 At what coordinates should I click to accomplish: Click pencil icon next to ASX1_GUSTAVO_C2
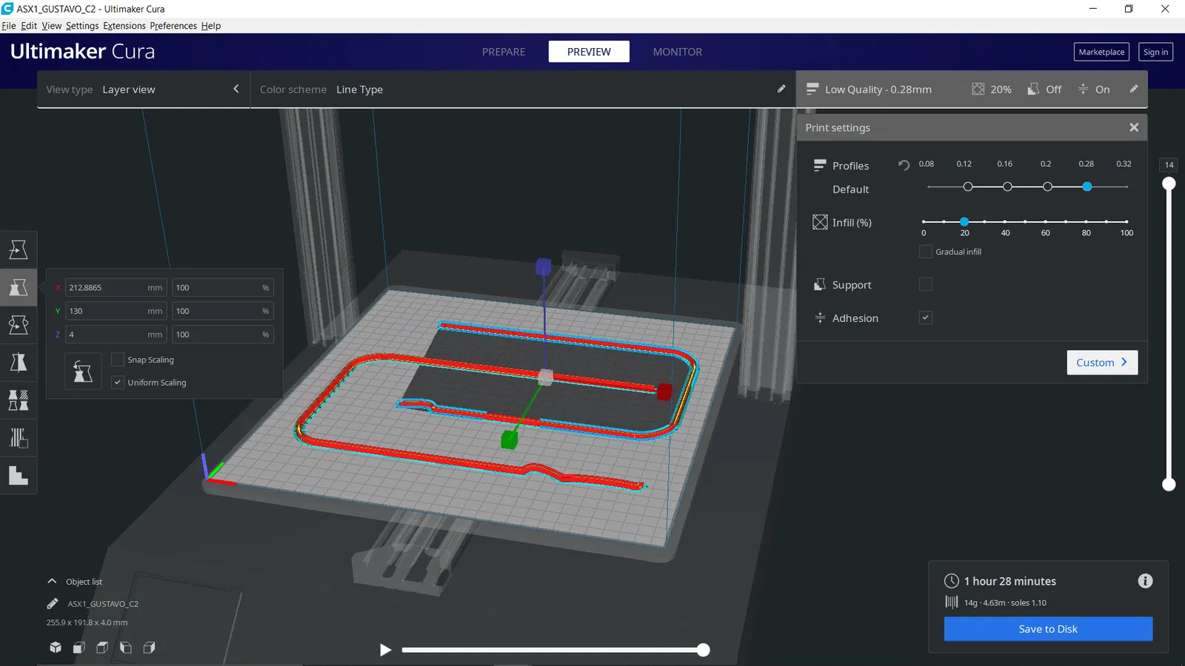[x=53, y=604]
